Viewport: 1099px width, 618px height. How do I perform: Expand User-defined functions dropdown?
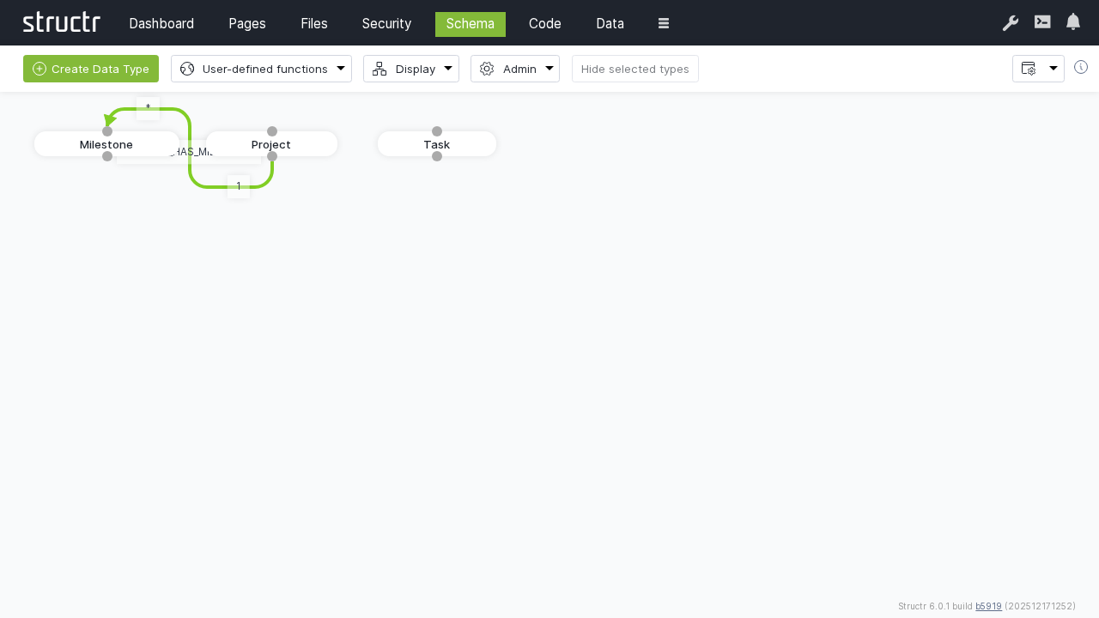pos(261,69)
